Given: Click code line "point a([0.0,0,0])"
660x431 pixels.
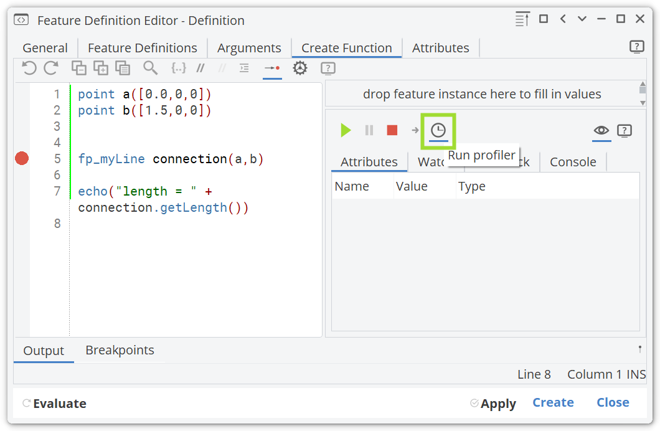Looking at the screenshot, I should tap(144, 94).
